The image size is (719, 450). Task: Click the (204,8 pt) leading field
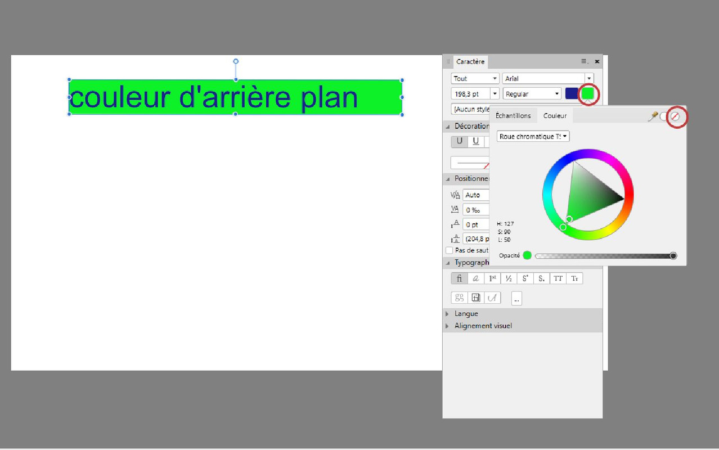pos(476,239)
